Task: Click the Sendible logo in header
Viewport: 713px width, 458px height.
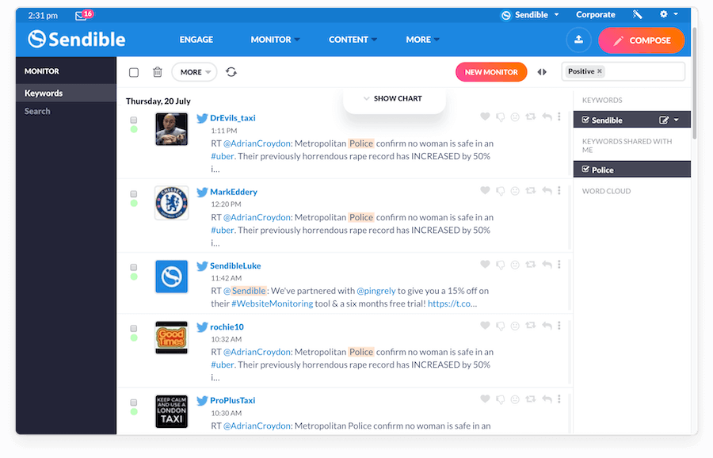Action: (76, 40)
